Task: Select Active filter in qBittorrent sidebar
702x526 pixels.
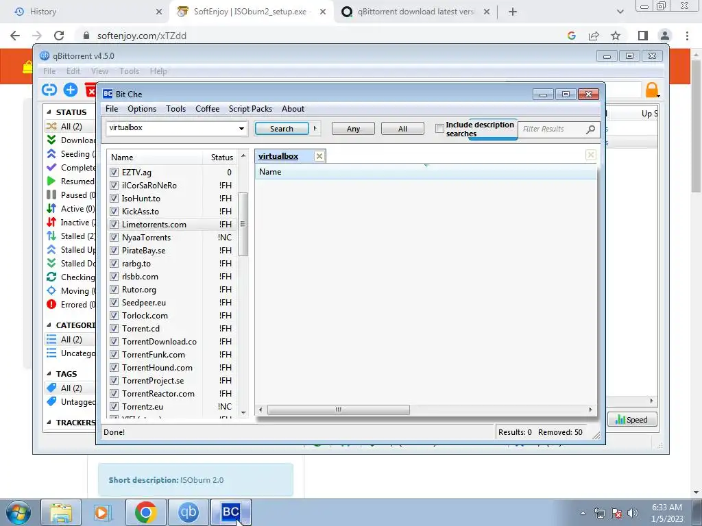Action: (x=71, y=209)
